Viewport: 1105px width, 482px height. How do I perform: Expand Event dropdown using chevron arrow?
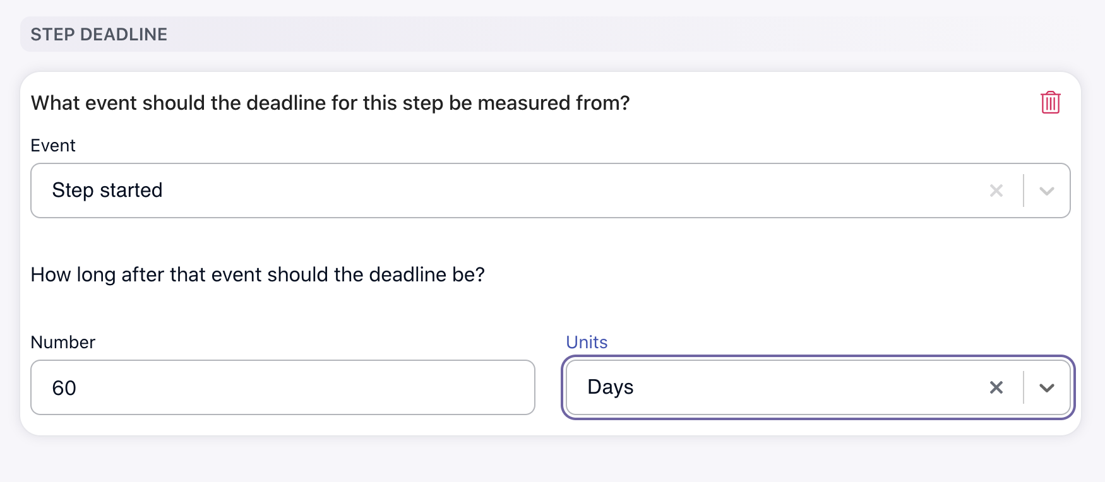[1047, 191]
